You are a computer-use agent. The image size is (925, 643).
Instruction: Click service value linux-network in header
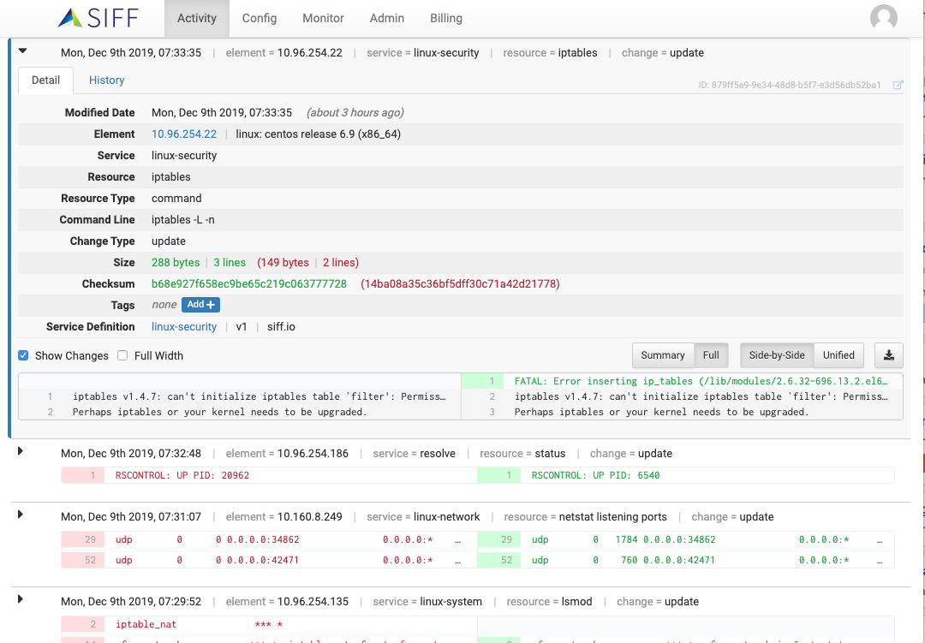[x=446, y=517]
